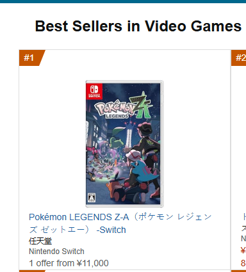This screenshot has width=246, height=272.
Task: Click the Pokémon LEGENDS Z-A cover image
Action: click(124, 144)
